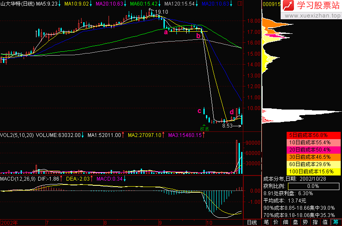The image size is (342, 226).
Task: Click the 90000 volume axis label
Action: [253, 143]
